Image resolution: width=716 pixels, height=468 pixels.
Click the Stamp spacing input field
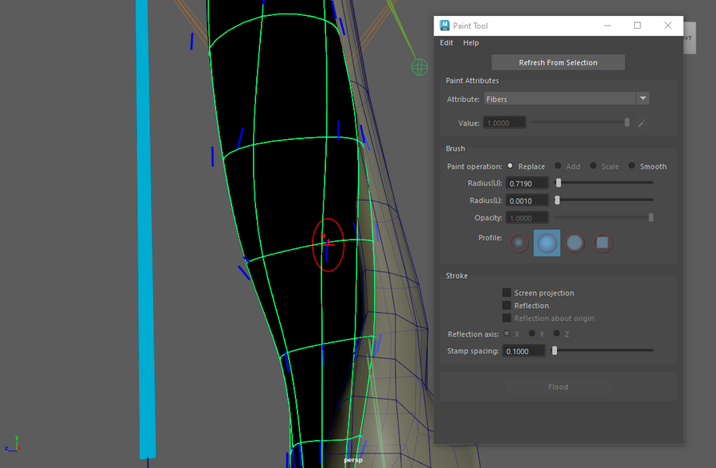[524, 350]
